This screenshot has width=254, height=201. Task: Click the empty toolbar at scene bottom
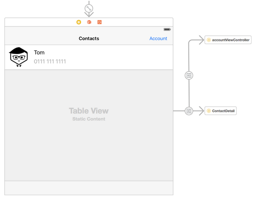(x=89, y=188)
